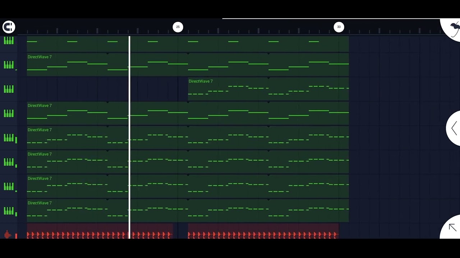This screenshot has width=460, height=258.
Task: Select keyboard icon of track whose clip starts at bar 25
Action: pos(9,89)
